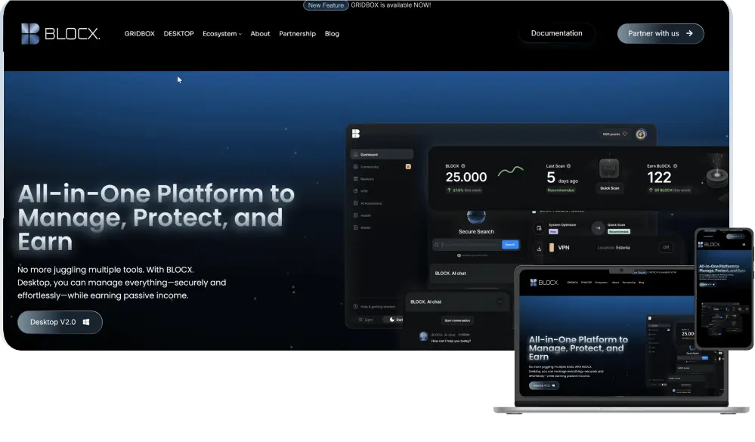This screenshot has width=755, height=442.
Task: Click the Quick Scan label button
Action: click(x=610, y=188)
